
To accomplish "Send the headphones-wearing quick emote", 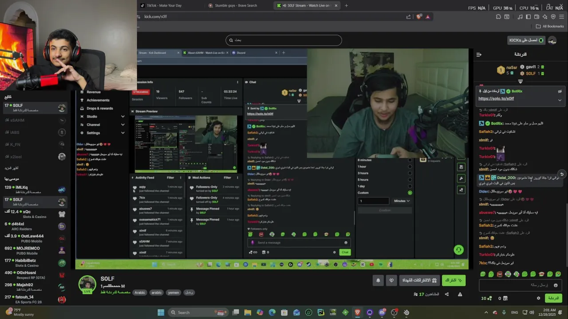I will [508, 274].
